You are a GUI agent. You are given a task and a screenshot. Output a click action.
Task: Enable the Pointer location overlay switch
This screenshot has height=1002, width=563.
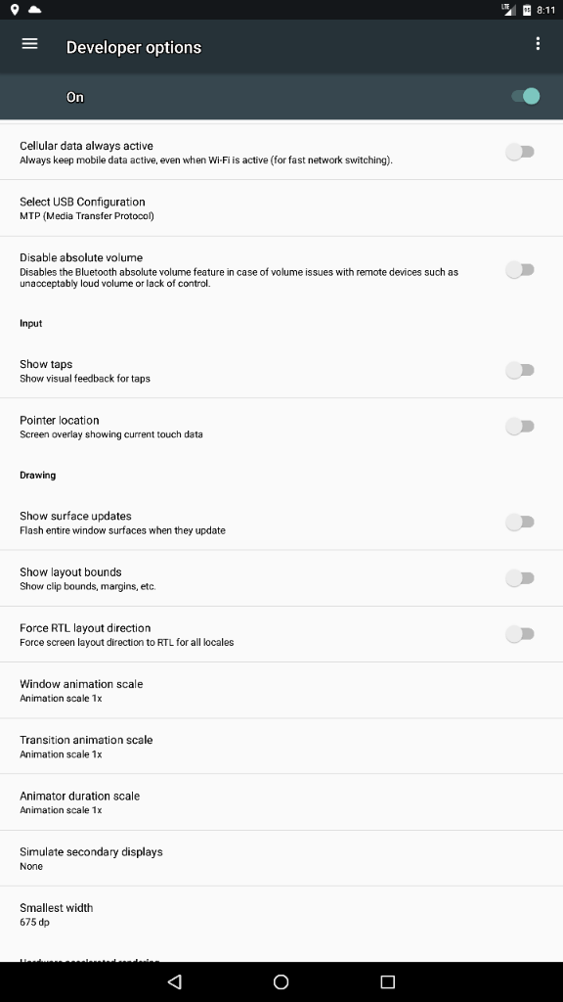coord(520,427)
